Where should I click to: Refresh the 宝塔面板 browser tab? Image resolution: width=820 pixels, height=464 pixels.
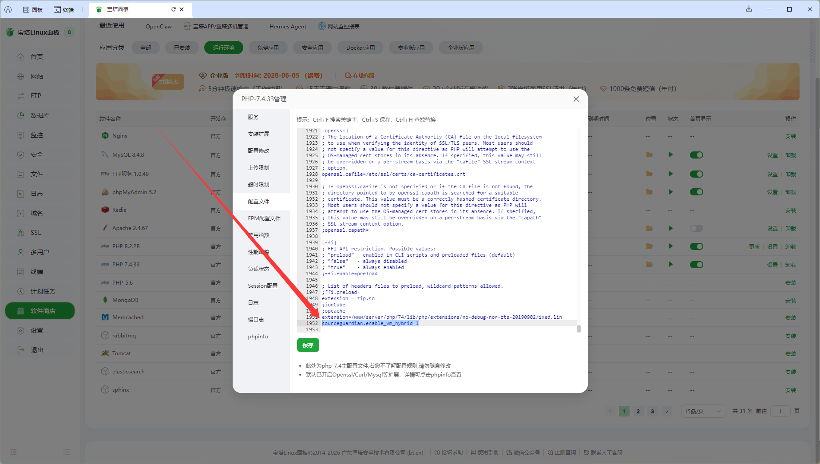[x=174, y=9]
